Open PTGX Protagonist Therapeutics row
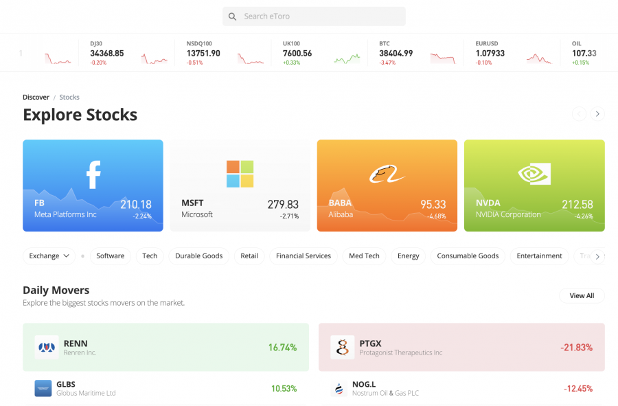This screenshot has width=618, height=406. (461, 348)
